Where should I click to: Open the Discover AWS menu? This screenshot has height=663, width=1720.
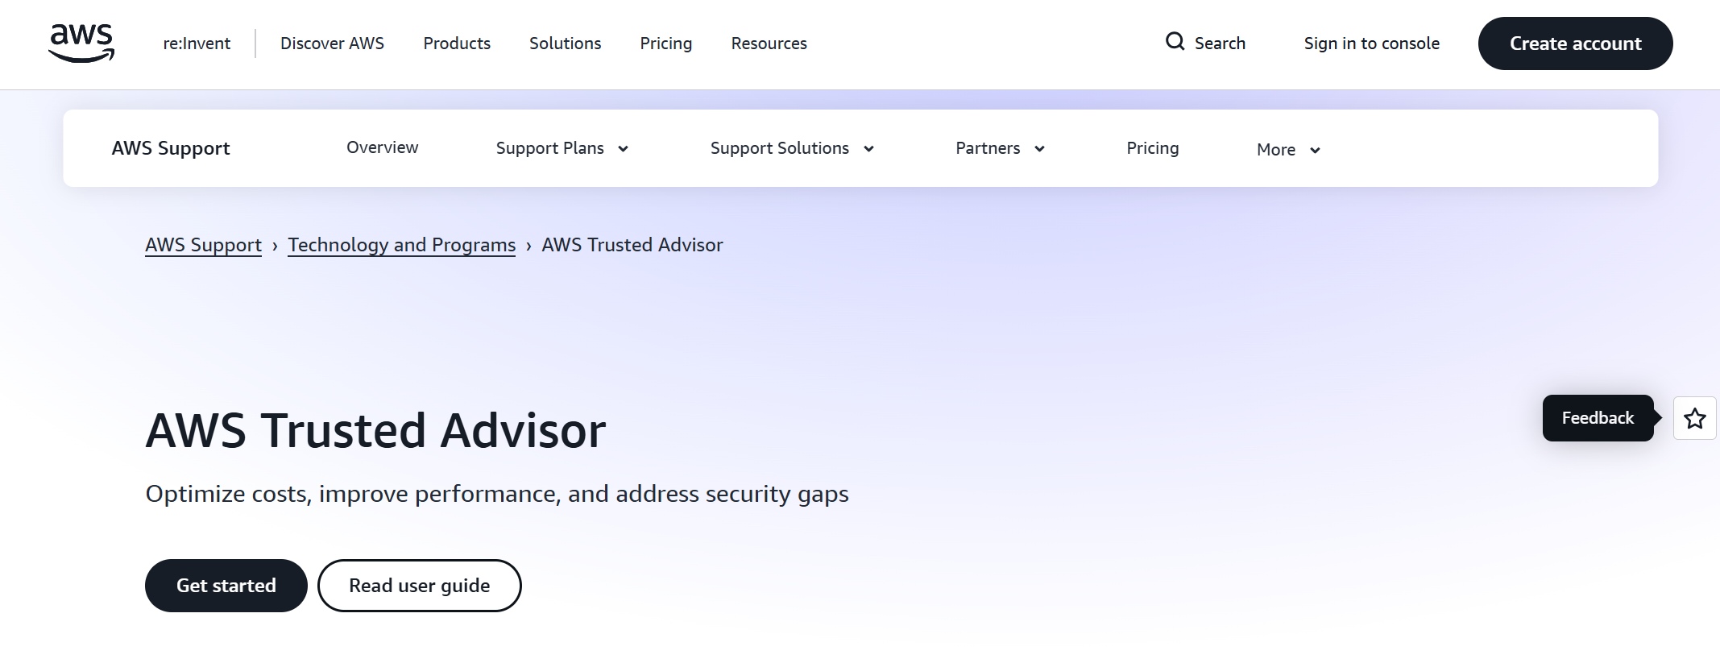[x=332, y=44]
